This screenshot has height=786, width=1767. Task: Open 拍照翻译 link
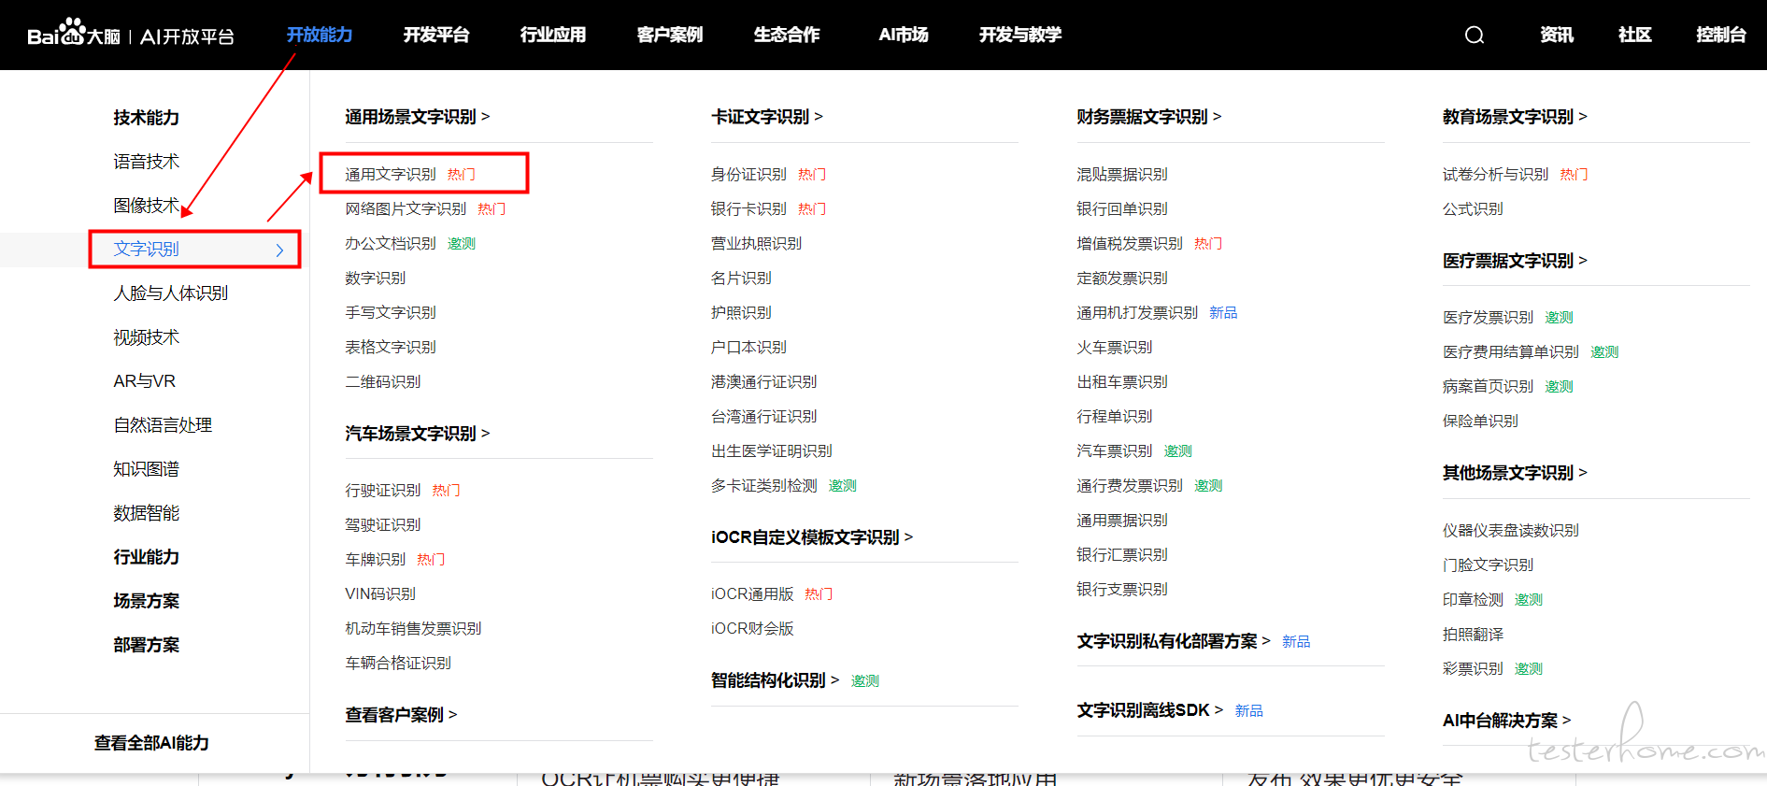[x=1473, y=635]
